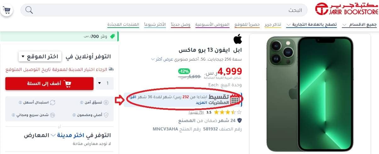Click the search magnifier icon
The height and width of the screenshot is (154, 379).
(x=29, y=10)
